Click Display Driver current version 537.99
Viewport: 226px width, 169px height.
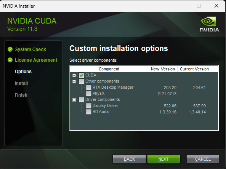click(199, 106)
